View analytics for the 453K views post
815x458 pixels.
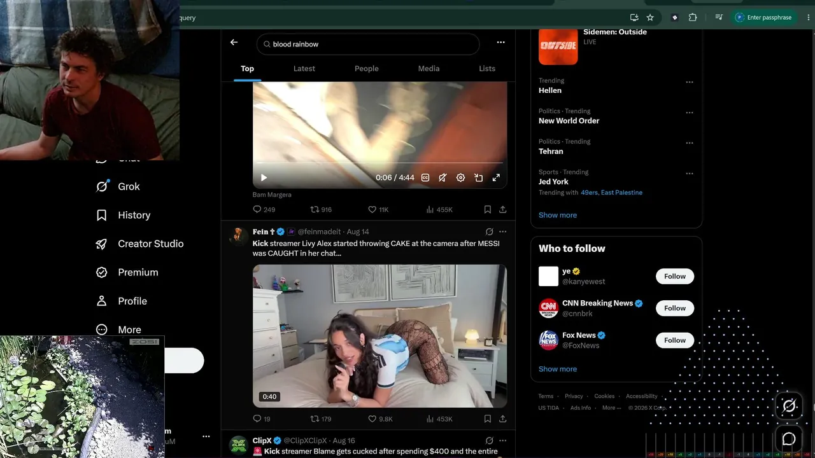tap(439, 419)
